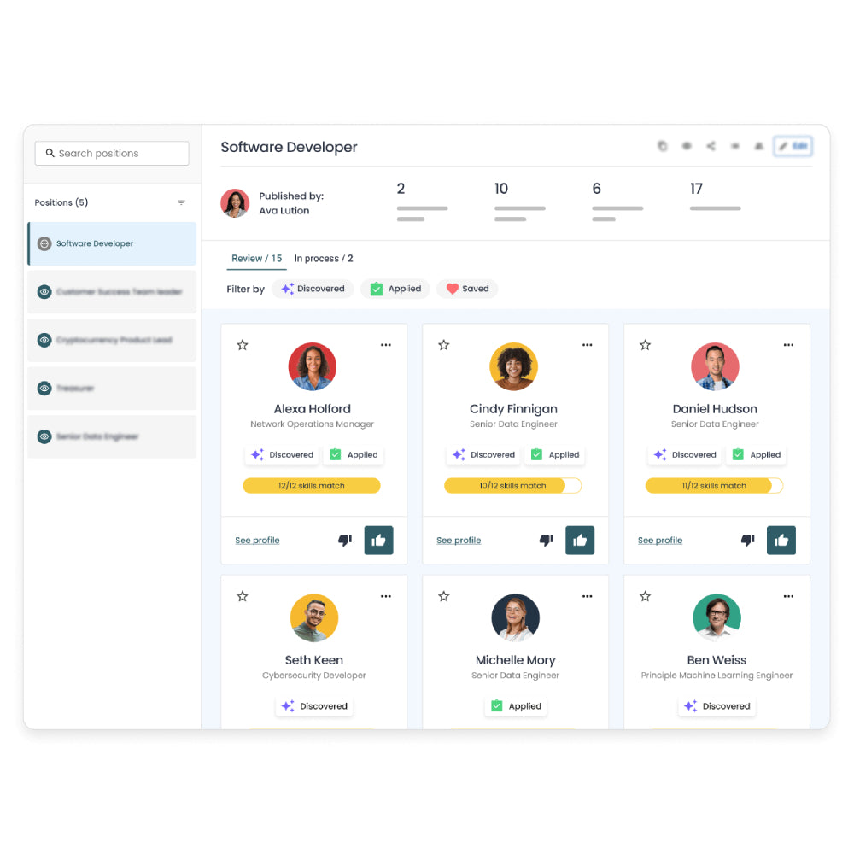Viewport: 854px width, 854px height.
Task: Click thumbs down on Alexa Holford's card
Action: [345, 541]
